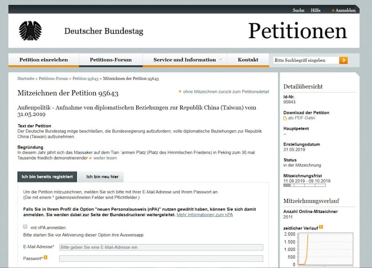Click the Erstellungsdatum value 31.05.2019
The height and width of the screenshot is (268, 372).
pyautogui.click(x=294, y=149)
